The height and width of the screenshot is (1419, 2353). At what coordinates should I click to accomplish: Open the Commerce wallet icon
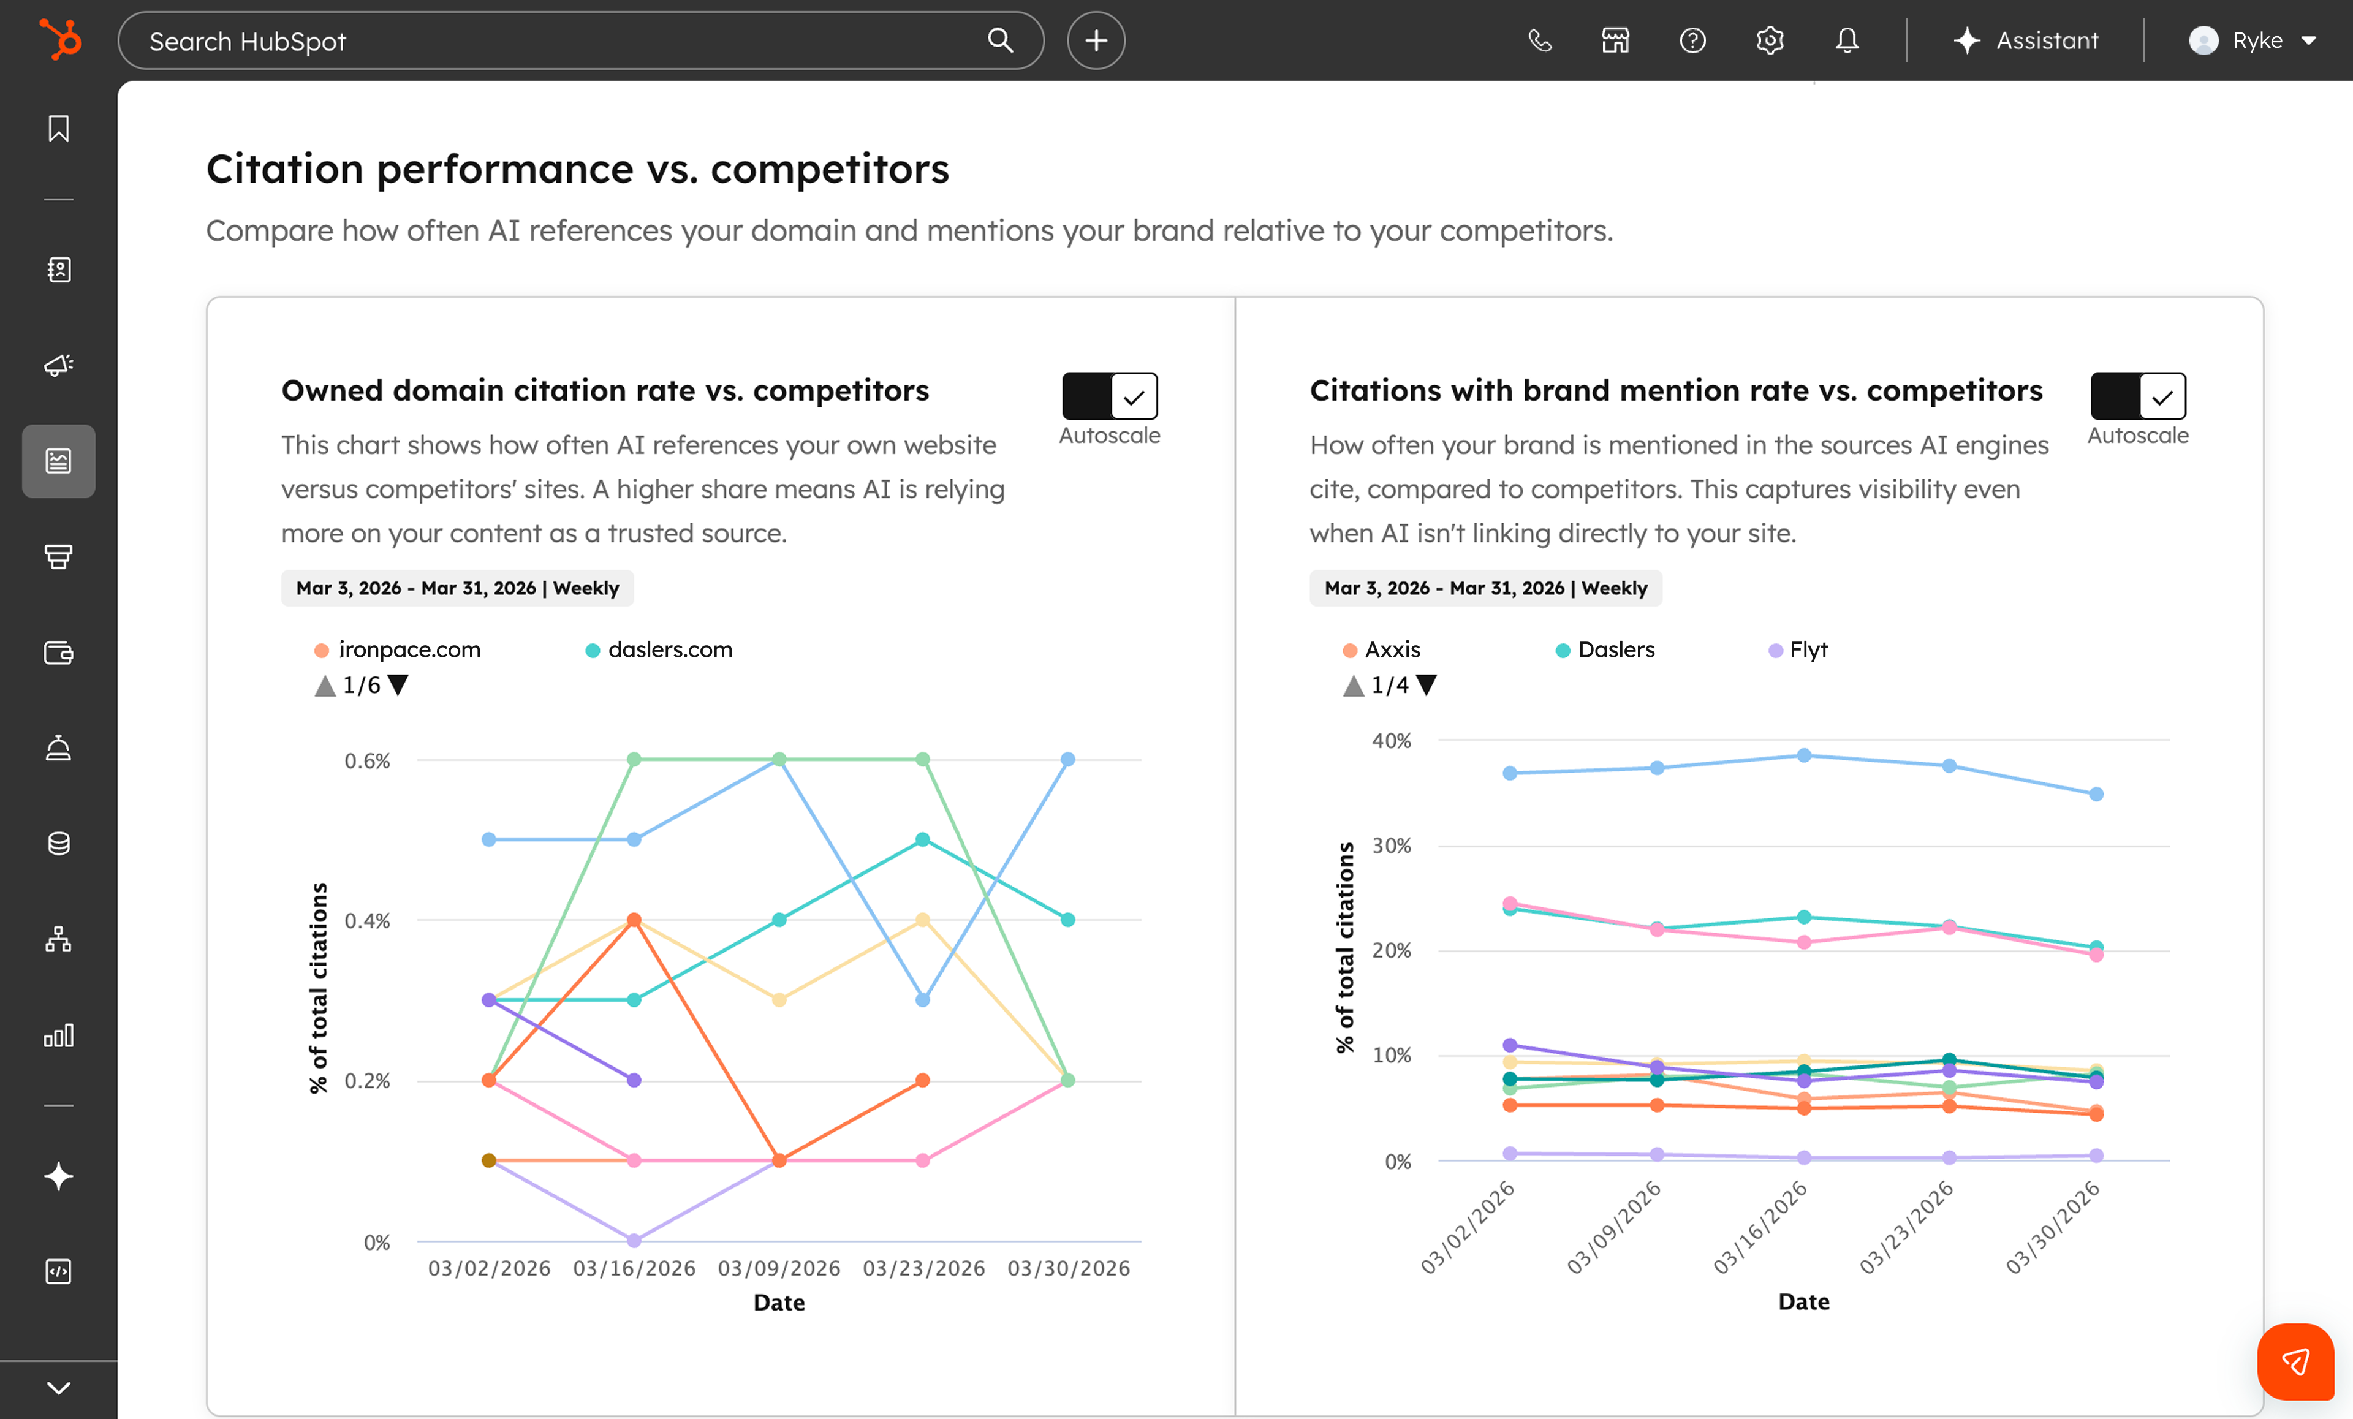(58, 653)
